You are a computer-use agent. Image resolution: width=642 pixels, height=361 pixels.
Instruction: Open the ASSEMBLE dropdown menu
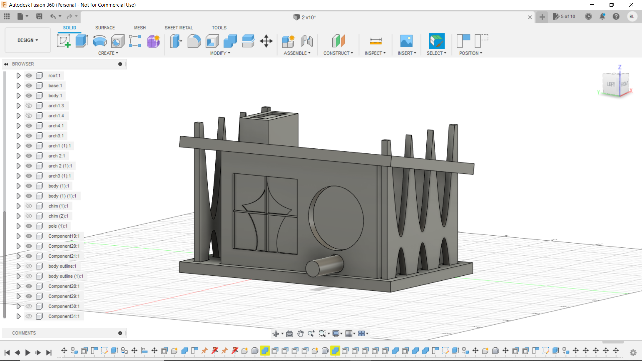[297, 53]
